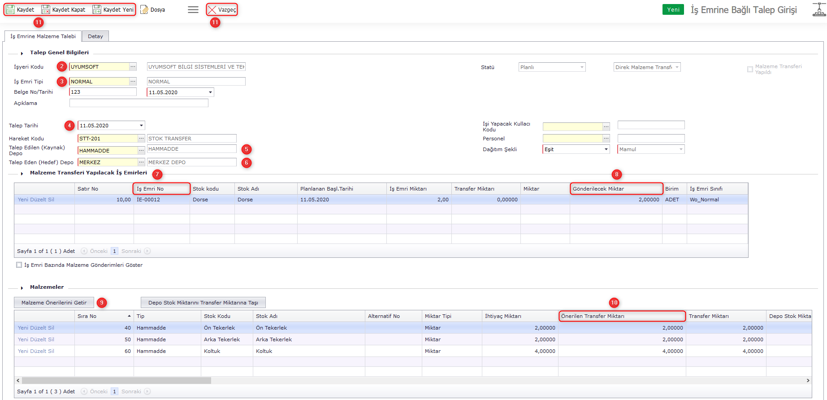Open the Talep Tarihi date picker
Screen dimensions: 827x400
(x=141, y=126)
